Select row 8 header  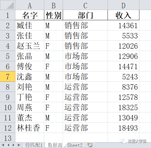[x=8, y=87]
